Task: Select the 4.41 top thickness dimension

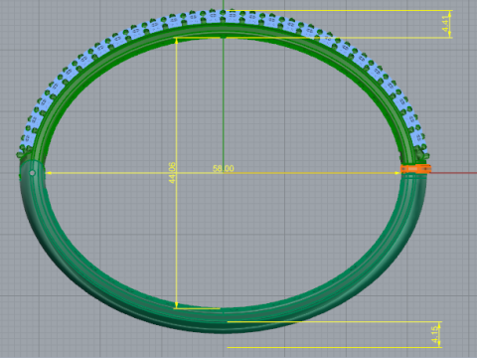Action: coord(446,24)
